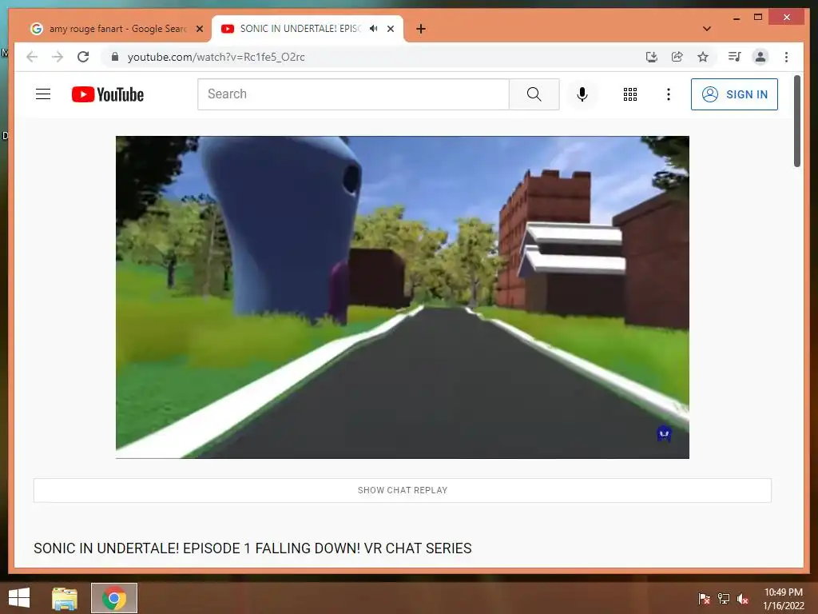This screenshot has width=818, height=614.
Task: Expand the tab search chevron
Action: pyautogui.click(x=707, y=29)
